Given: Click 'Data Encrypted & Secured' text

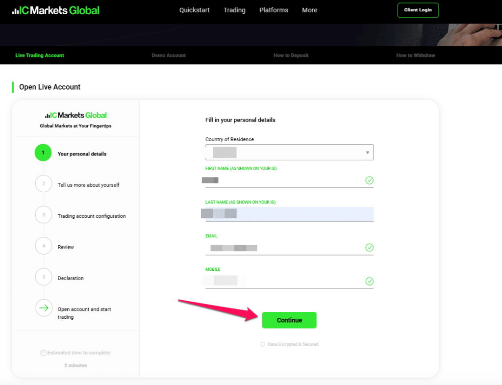Looking at the screenshot, I should pos(293,344).
